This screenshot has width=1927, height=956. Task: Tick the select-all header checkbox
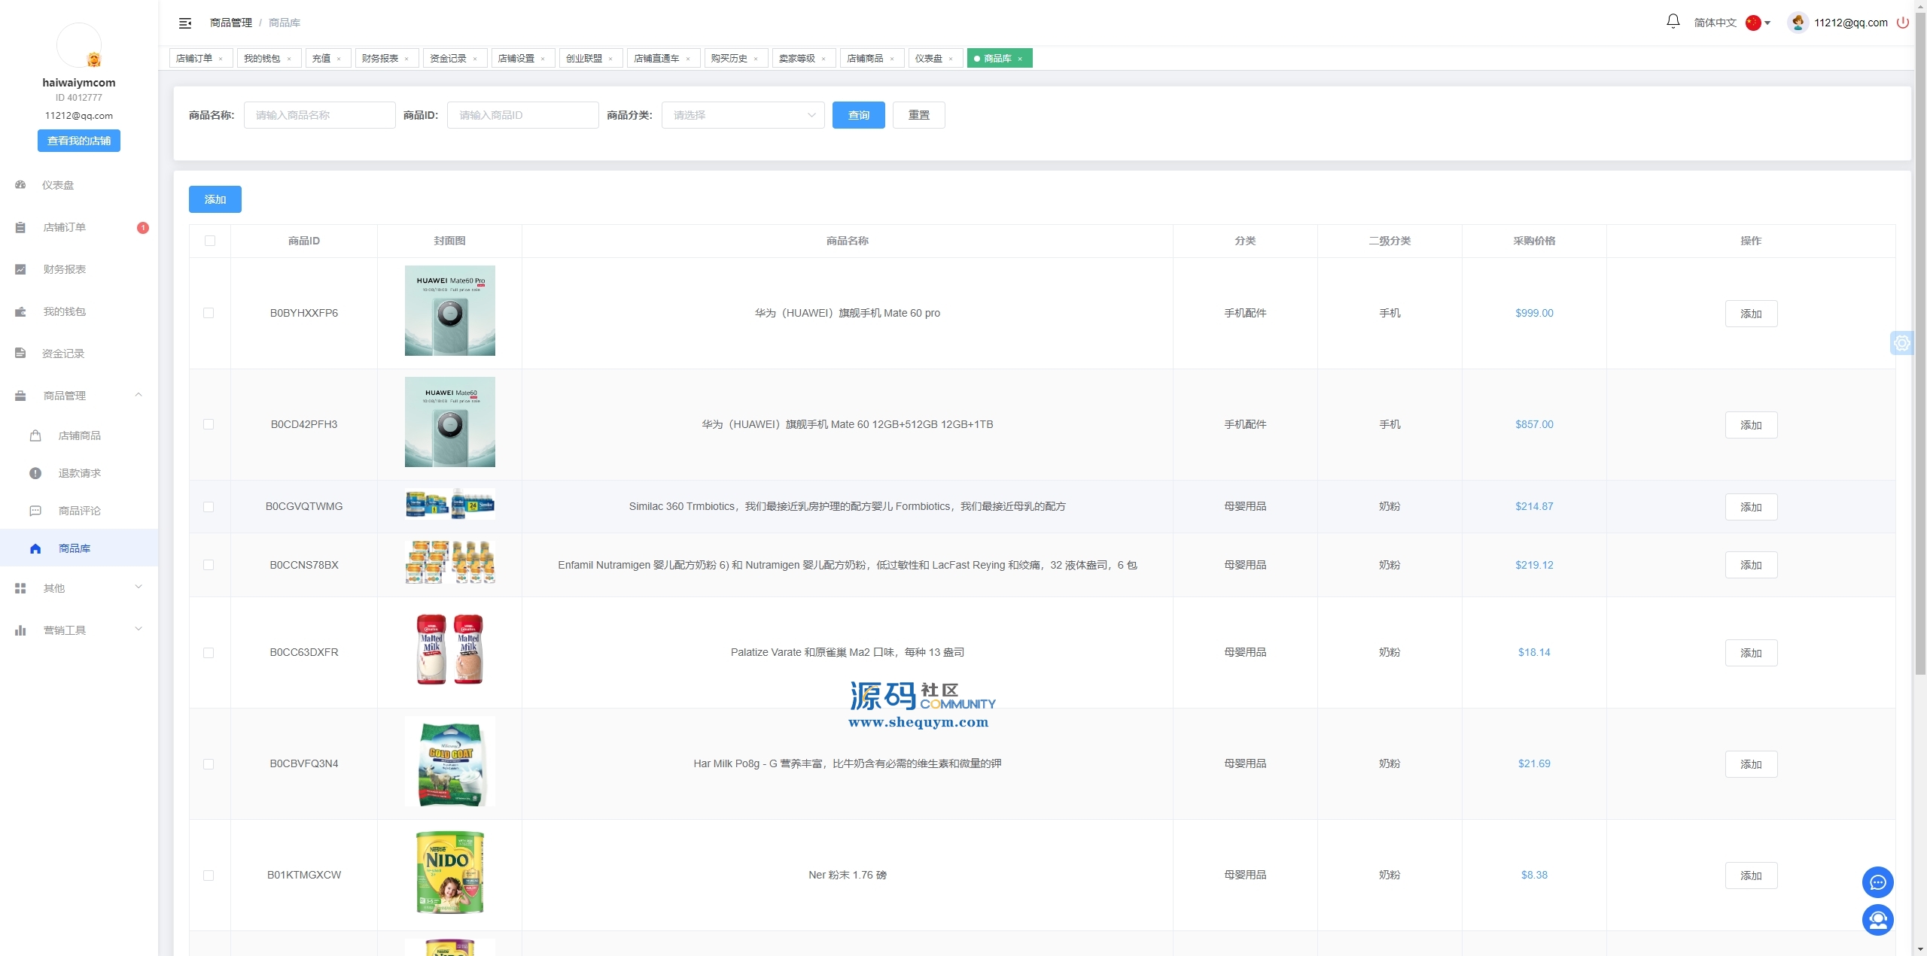tap(210, 241)
